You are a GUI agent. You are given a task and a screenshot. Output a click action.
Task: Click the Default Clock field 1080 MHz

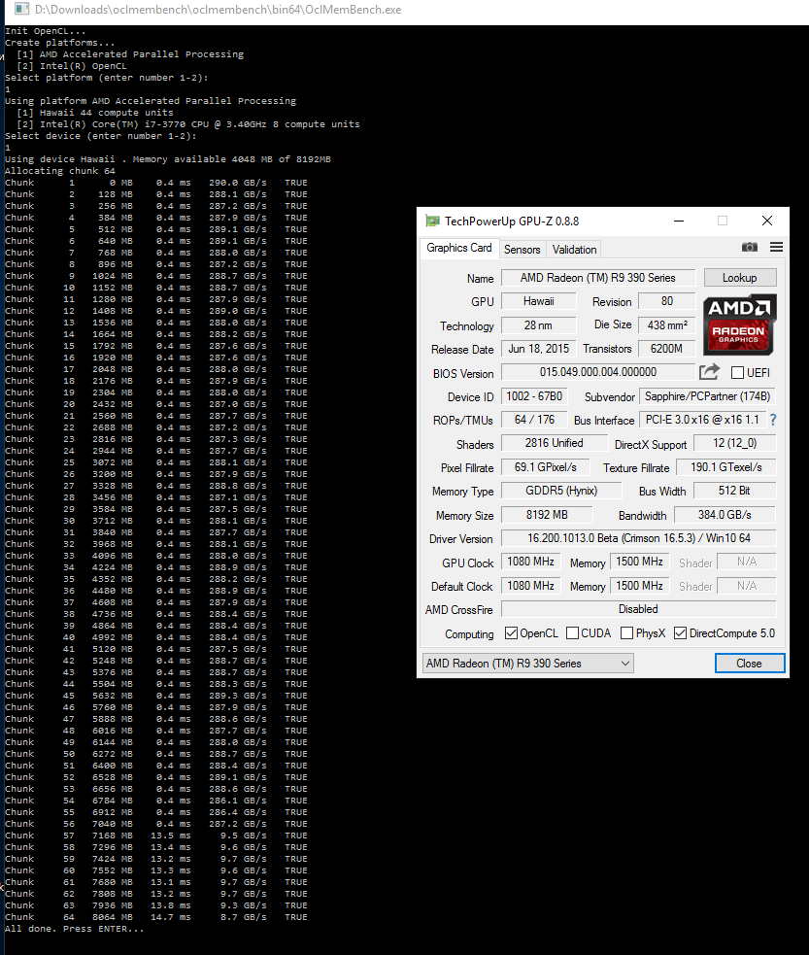pyautogui.click(x=530, y=586)
